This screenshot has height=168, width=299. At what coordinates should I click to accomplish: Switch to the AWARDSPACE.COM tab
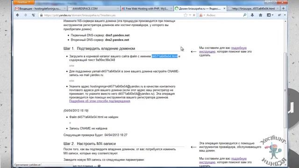click(94, 8)
